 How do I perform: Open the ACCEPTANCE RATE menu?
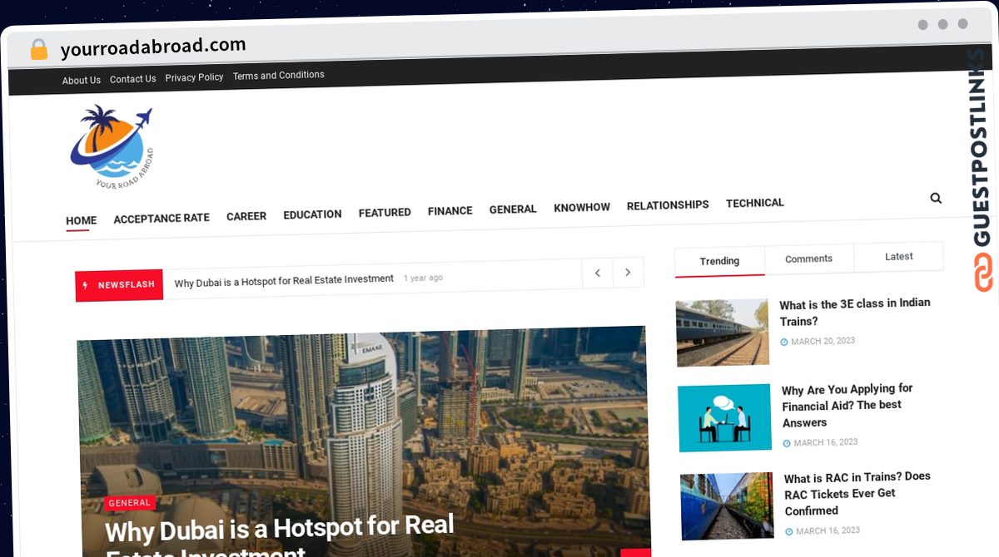coord(162,218)
